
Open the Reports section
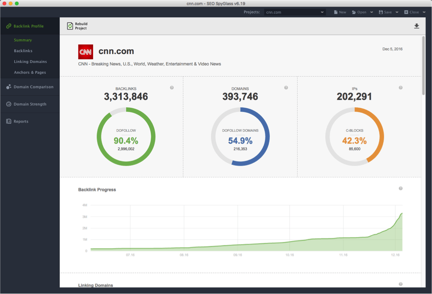(x=20, y=122)
